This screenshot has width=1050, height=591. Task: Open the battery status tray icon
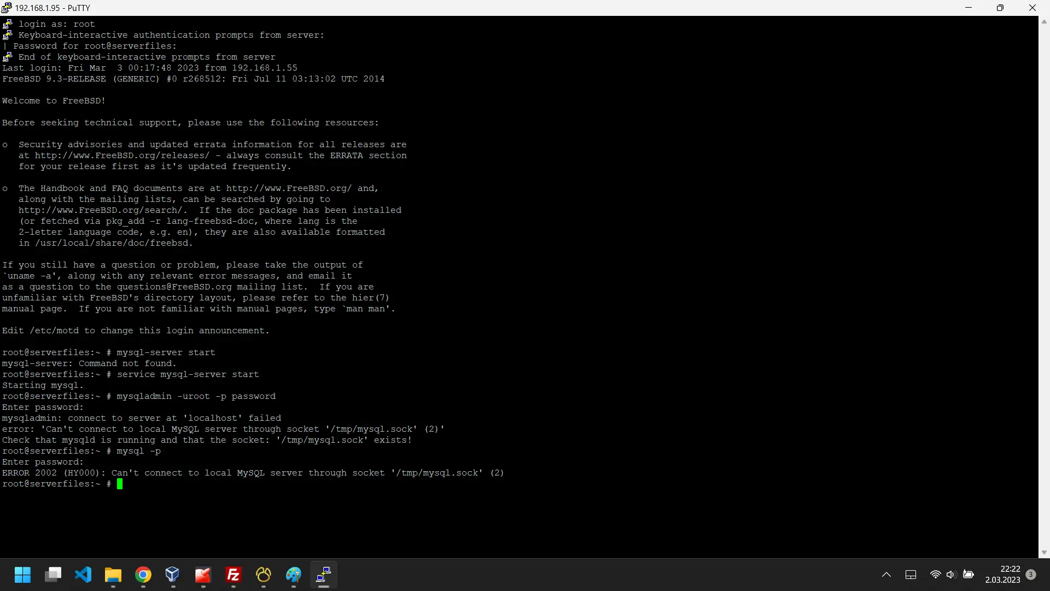point(969,575)
